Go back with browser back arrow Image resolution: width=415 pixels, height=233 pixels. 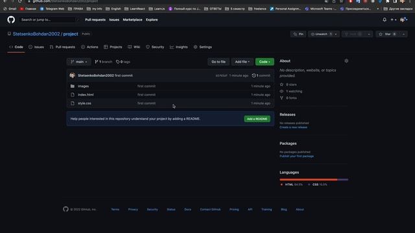5,1
